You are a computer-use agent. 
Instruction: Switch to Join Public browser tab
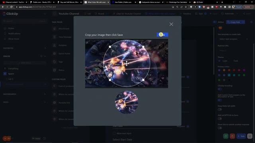[x=124, y=2]
